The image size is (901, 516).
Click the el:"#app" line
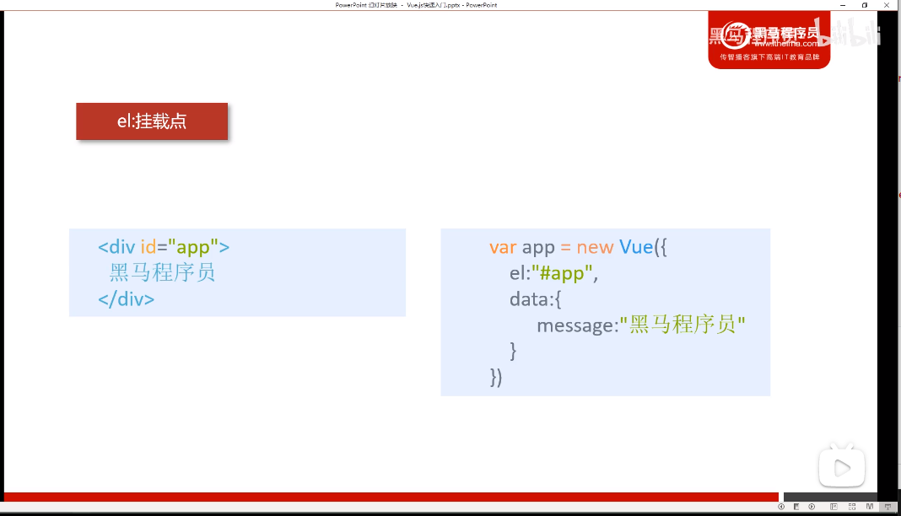coord(553,273)
